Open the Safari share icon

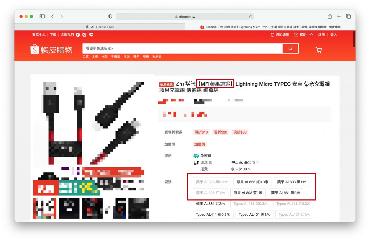[330, 16]
